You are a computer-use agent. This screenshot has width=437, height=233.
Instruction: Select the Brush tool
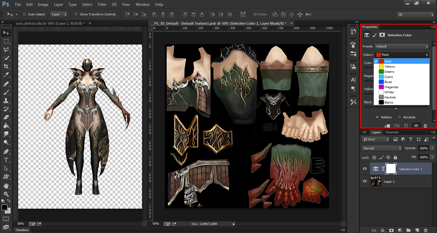[6, 92]
